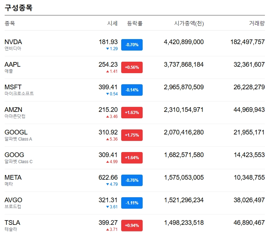The height and width of the screenshot is (232, 271).
Task: Click the MSFT -0.14% change badge
Action: [x=132, y=90]
